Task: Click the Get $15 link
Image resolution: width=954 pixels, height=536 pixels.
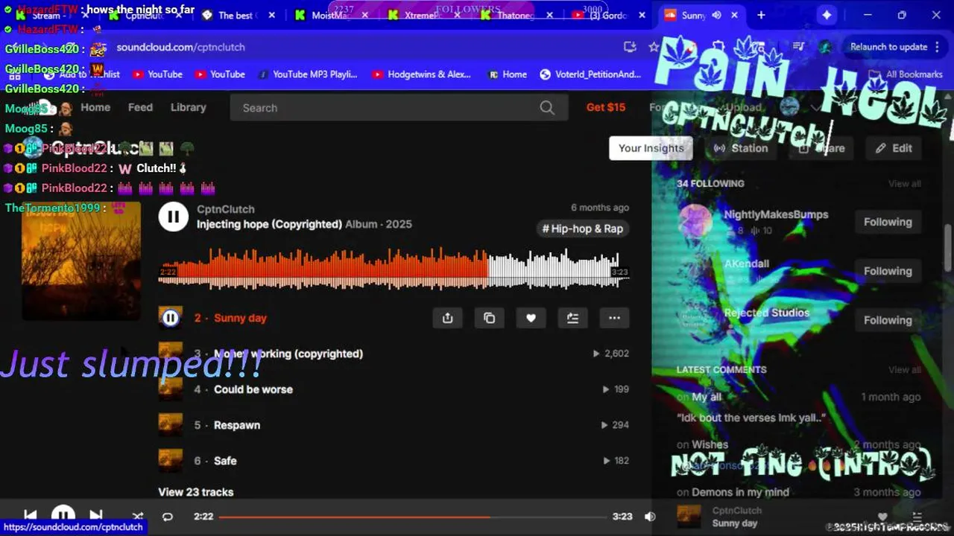Action: 606,107
